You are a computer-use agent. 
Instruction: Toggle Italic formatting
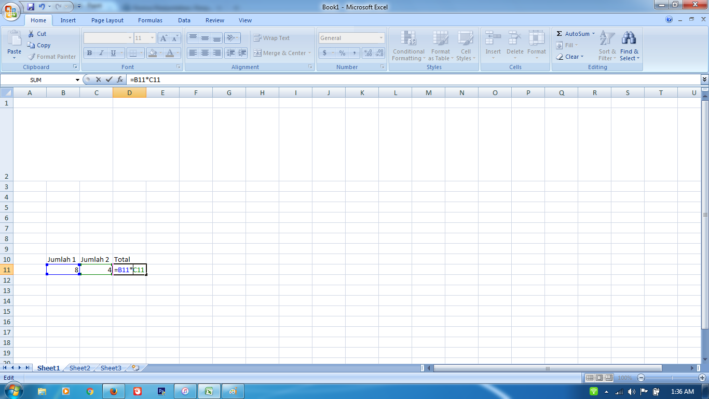coord(101,53)
